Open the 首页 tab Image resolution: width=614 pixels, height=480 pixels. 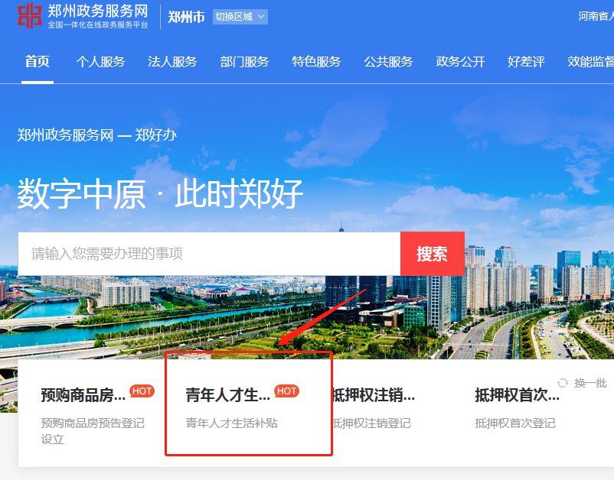tap(38, 61)
